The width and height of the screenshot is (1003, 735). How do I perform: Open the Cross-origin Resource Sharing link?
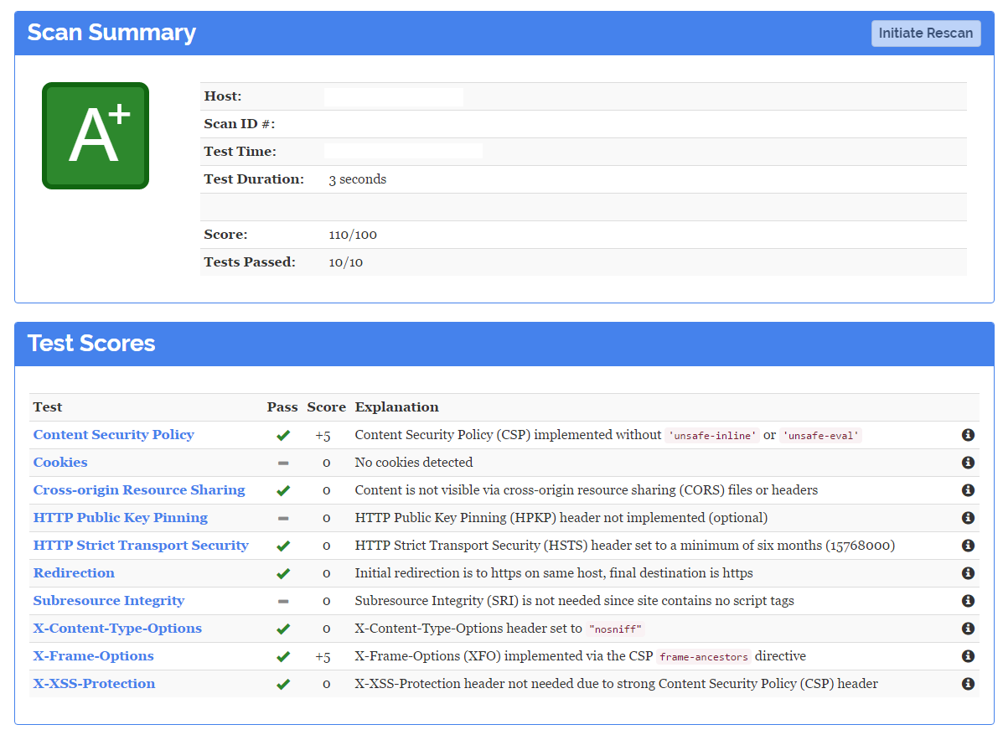coord(139,490)
